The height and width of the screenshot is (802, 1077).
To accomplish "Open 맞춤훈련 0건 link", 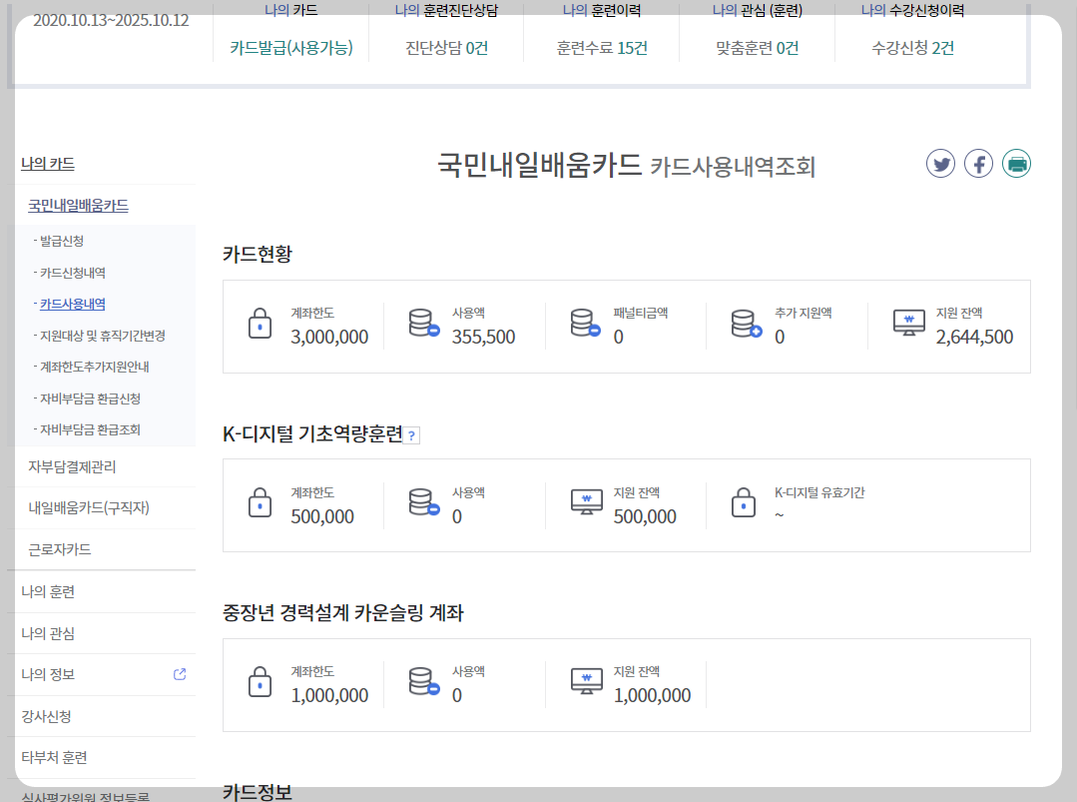I will pos(757,47).
